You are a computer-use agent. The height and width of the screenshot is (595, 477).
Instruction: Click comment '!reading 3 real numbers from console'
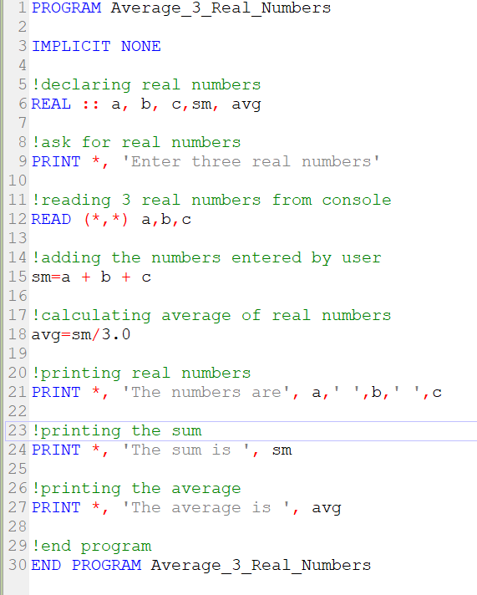point(211,200)
